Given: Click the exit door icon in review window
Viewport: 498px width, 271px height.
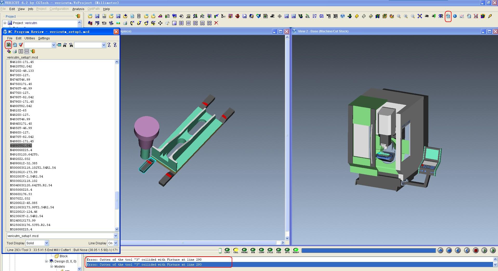Looking at the screenshot, I should click(x=33, y=51).
